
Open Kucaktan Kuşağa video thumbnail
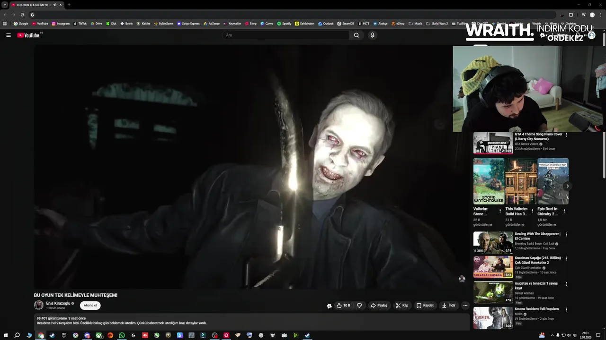click(x=493, y=267)
